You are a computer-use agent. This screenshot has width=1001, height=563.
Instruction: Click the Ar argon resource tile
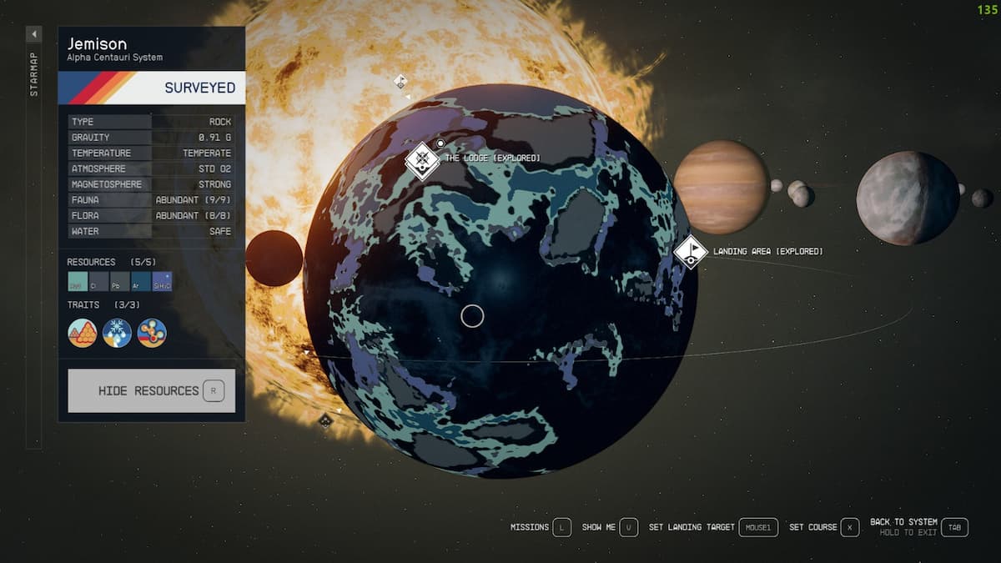(x=140, y=281)
